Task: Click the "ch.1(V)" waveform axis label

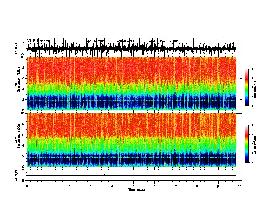Action: click(x=16, y=48)
